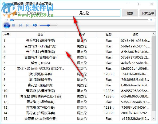Stop the music with the Stop icon
The image size is (158, 124).
(14, 25)
